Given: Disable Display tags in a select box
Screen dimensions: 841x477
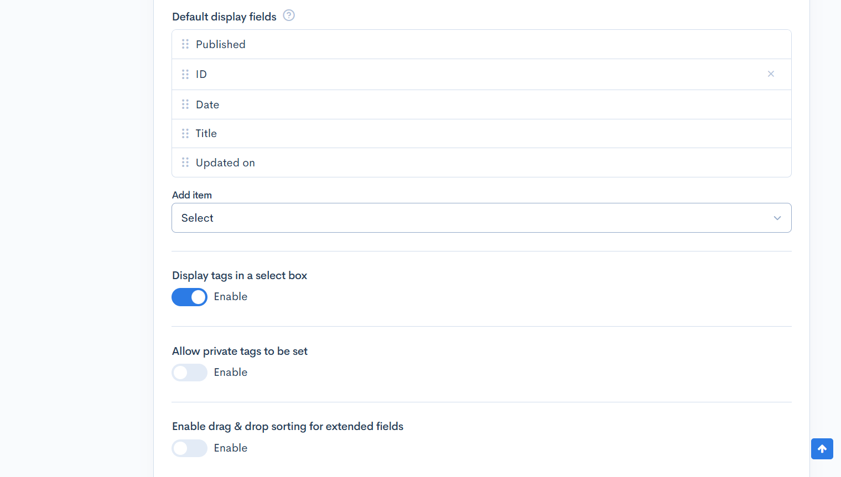Looking at the screenshot, I should click(x=189, y=297).
